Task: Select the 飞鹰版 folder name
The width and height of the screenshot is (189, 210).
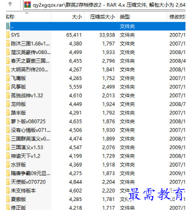Action: (x=18, y=78)
